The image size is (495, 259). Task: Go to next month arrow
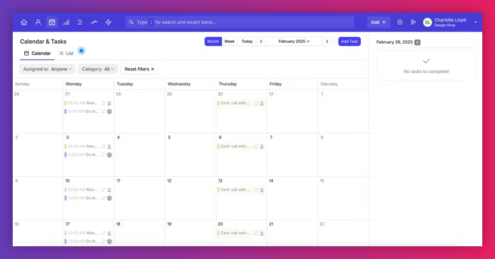pos(327,42)
